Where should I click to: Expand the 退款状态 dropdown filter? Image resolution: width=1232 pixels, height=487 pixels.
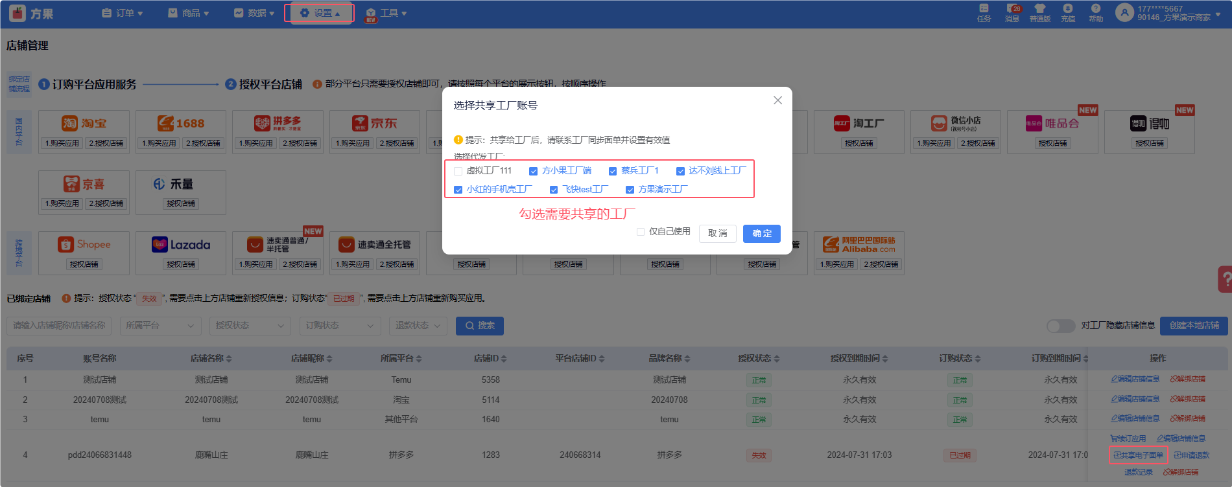[418, 326]
